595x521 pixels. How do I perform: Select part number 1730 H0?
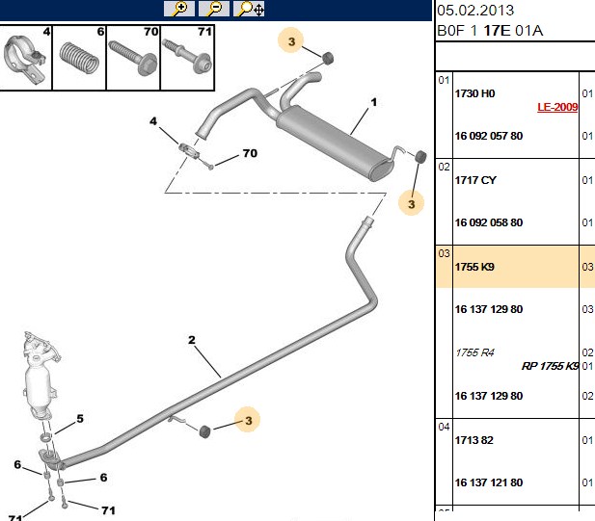(474, 93)
